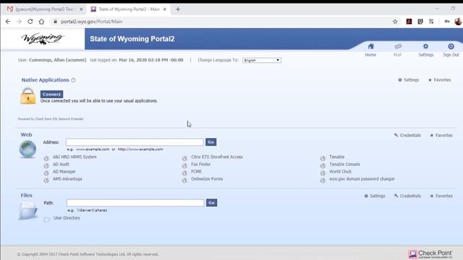The width and height of the screenshot is (463, 260).
Task: Click the icon beside Tenable Console
Action: (x=323, y=165)
